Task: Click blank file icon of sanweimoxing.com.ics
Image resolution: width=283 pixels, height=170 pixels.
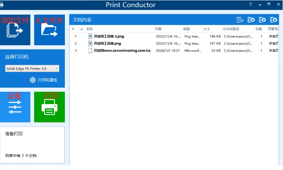Action: 90,51
